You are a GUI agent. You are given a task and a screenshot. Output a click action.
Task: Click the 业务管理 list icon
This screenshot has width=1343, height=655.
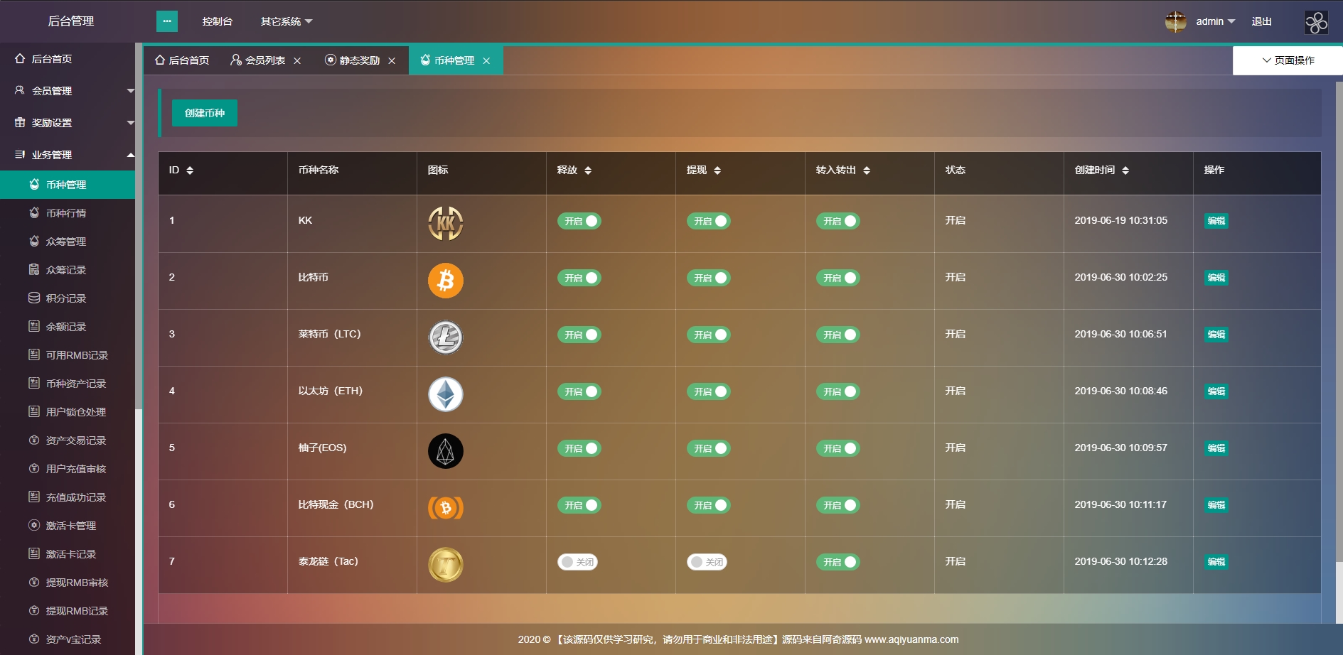[20, 155]
